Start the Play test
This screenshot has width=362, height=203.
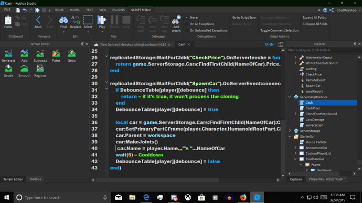pos(102,20)
